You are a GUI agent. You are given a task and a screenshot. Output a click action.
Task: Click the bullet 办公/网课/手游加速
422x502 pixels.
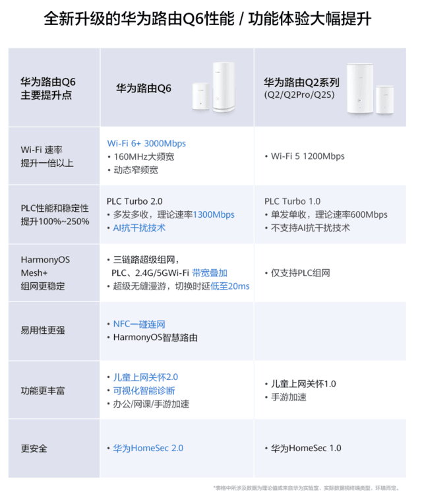point(148,404)
